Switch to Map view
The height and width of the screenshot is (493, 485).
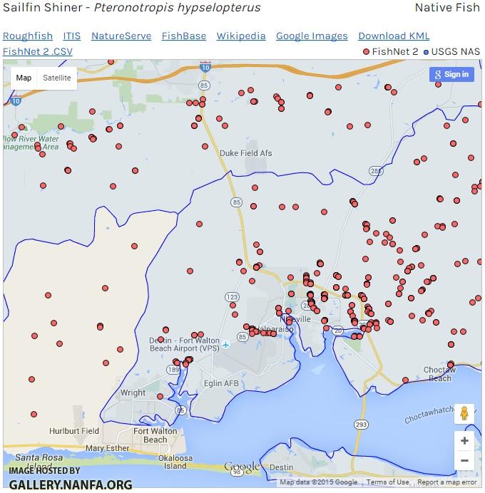(x=24, y=78)
